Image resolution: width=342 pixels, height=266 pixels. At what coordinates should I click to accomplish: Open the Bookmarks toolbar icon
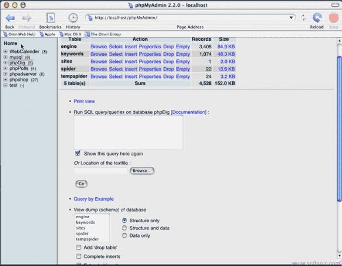click(x=50, y=18)
